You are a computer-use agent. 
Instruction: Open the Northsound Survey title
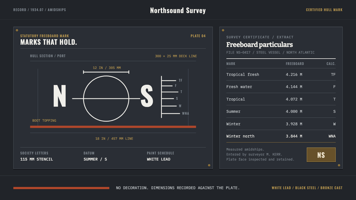pos(178,11)
